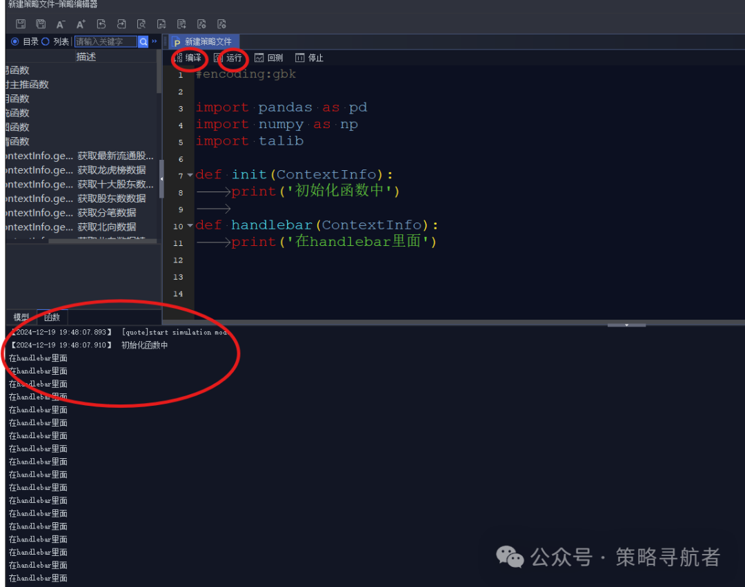
Task: Open Find via magnifier document icon
Action: pyautogui.click(x=141, y=23)
